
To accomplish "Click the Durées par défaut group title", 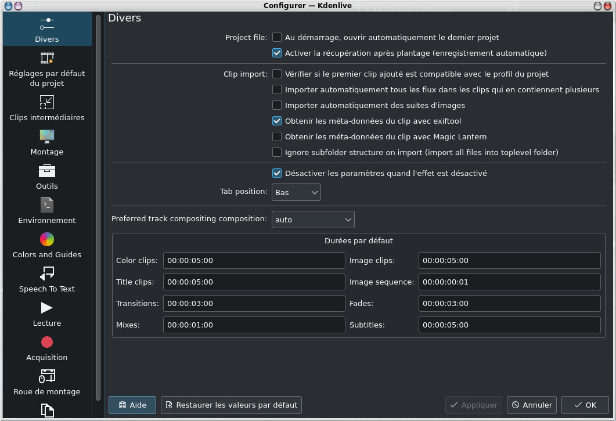I will (x=359, y=240).
